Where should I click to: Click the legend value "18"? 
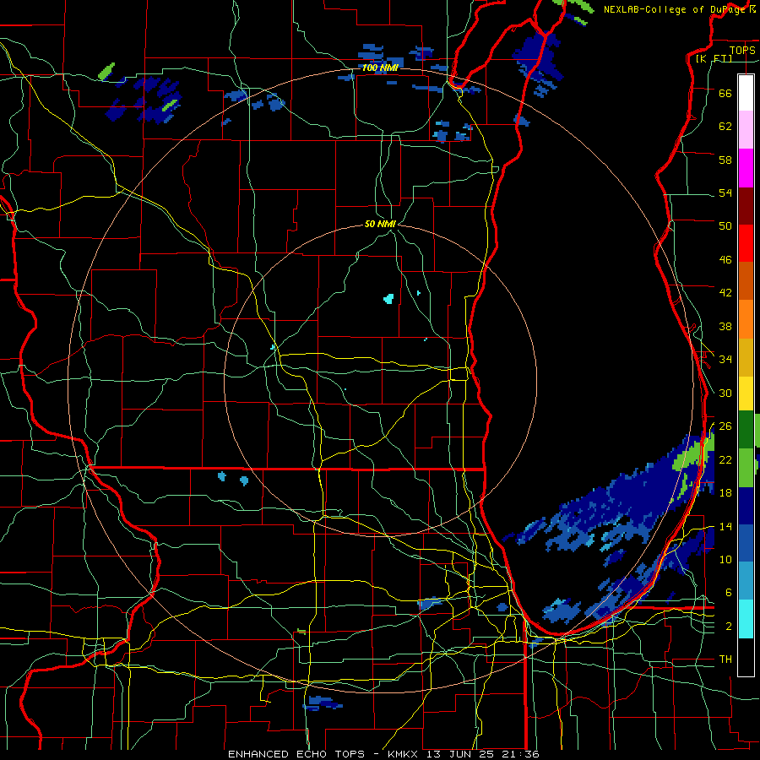(x=725, y=492)
